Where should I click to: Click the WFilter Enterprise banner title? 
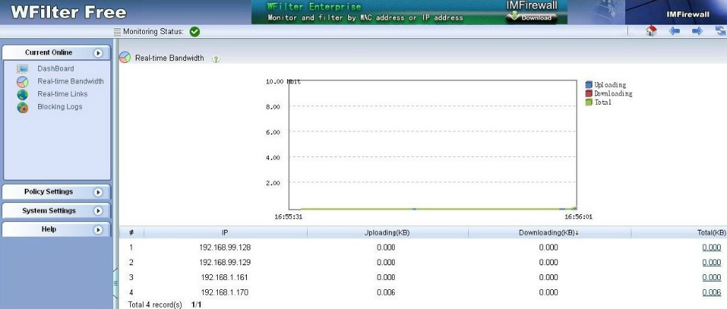314,6
